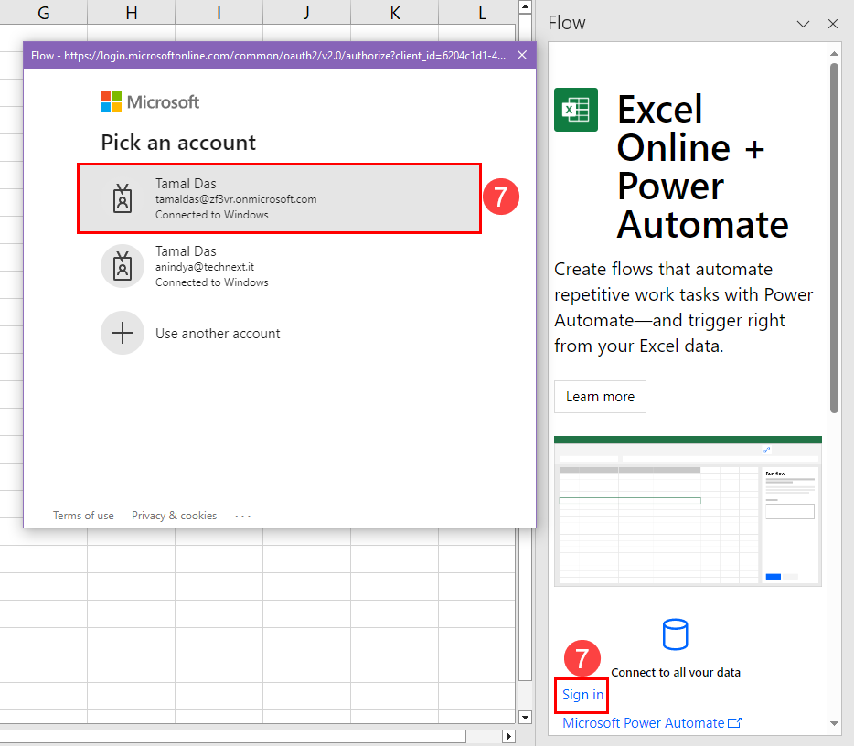This screenshot has height=746, width=854.
Task: Click the Microsoft logo in dialog
Action: [x=150, y=101]
